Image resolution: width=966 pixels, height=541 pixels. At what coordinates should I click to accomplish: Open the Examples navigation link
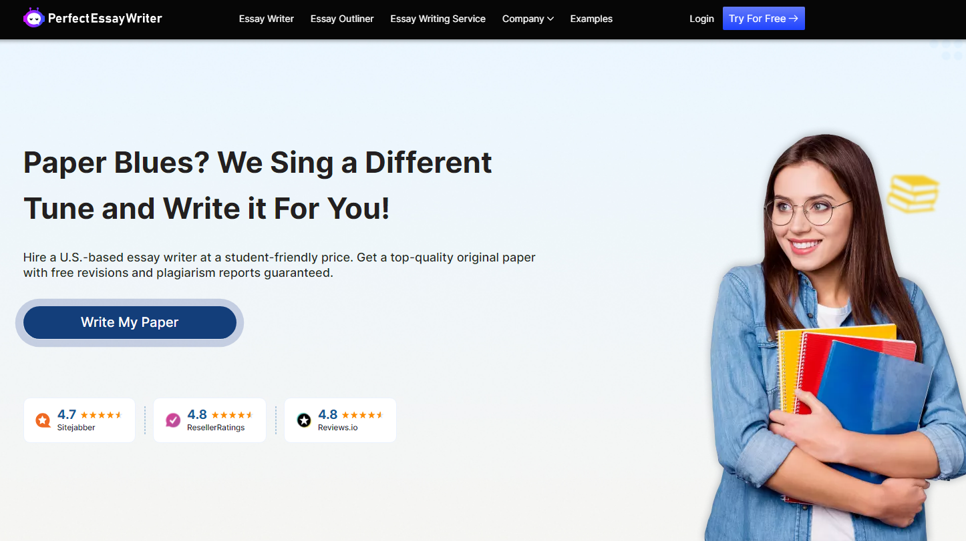(x=591, y=19)
